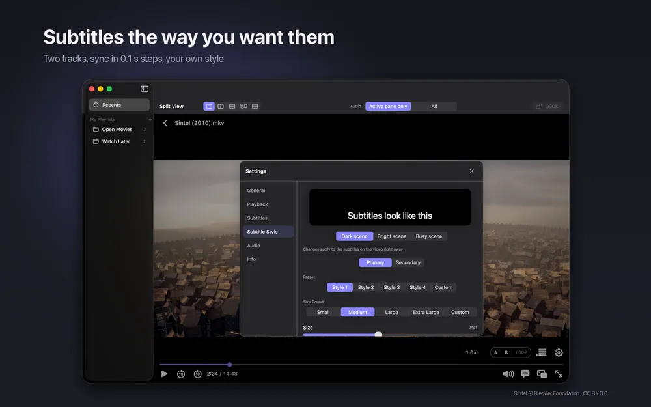This screenshot has width=651, height=407.
Task: Open Audio settings section
Action: (268, 246)
